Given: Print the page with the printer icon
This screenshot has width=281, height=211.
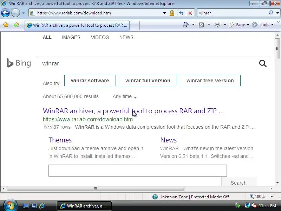Looking at the screenshot, I should (x=217, y=25).
